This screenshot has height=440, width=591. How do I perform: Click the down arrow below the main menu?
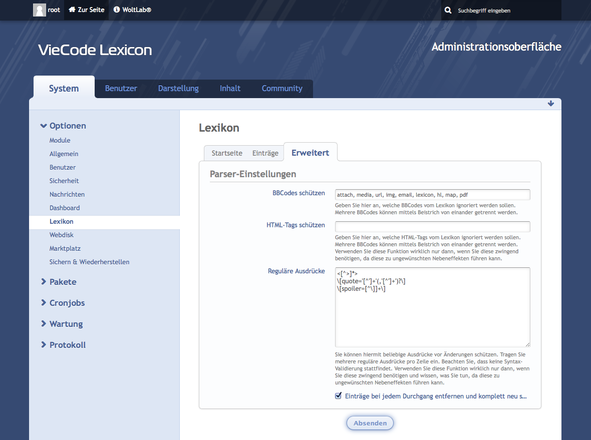point(551,104)
